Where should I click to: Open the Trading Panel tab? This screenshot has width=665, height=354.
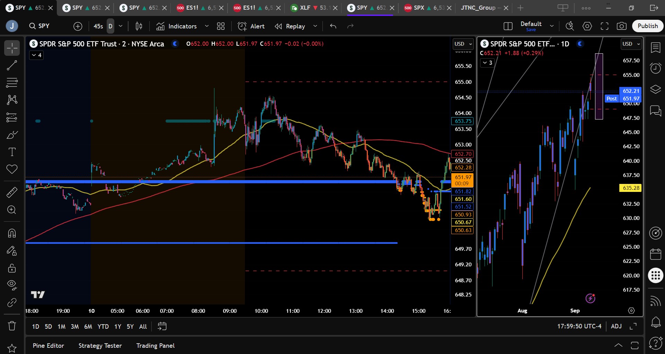pyautogui.click(x=156, y=346)
